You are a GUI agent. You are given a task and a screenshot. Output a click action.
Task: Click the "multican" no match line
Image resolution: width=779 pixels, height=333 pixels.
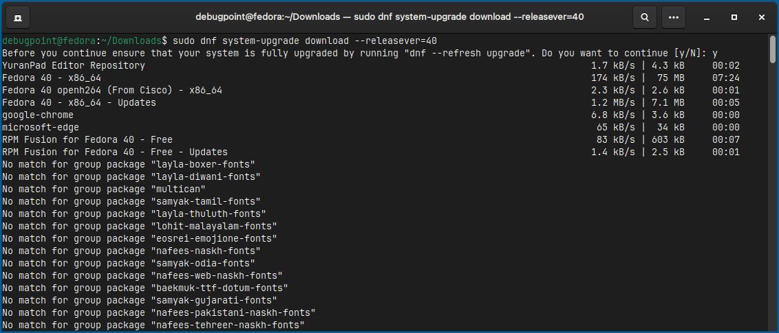(104, 190)
